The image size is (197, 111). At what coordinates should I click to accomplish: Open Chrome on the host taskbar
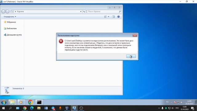tap(25, 108)
